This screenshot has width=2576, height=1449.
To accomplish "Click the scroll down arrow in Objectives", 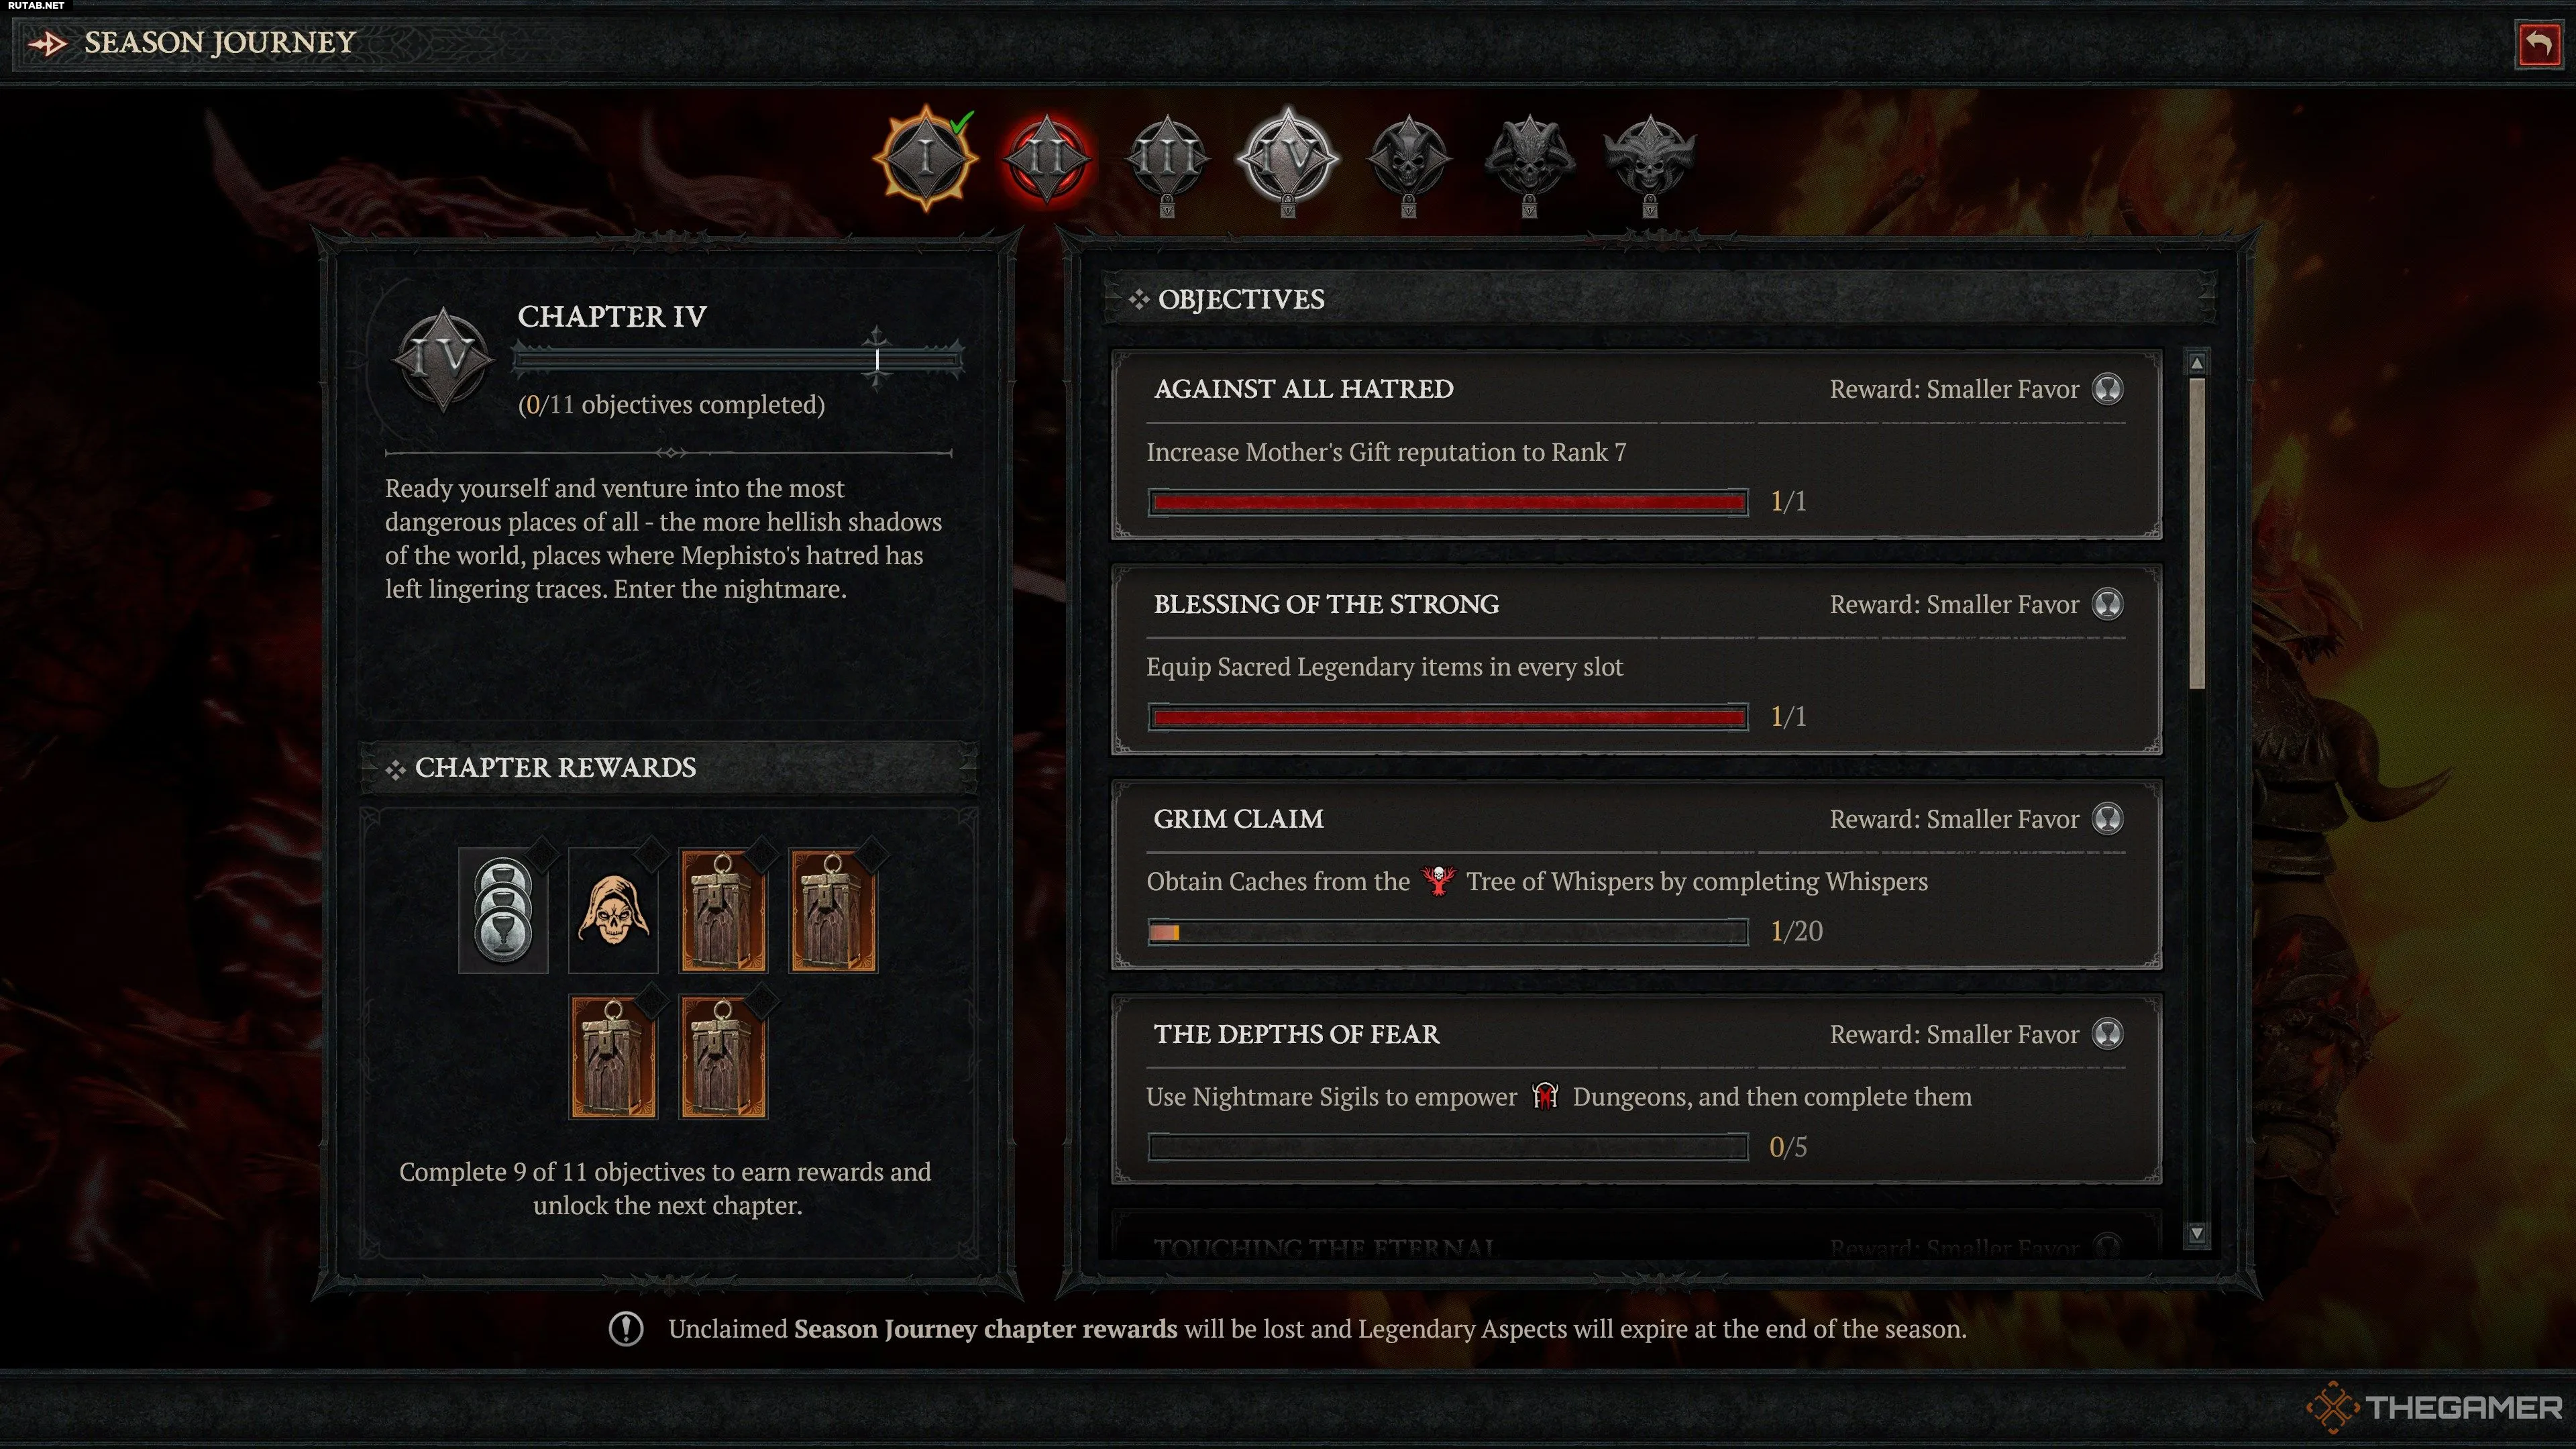I will 2197,1234.
